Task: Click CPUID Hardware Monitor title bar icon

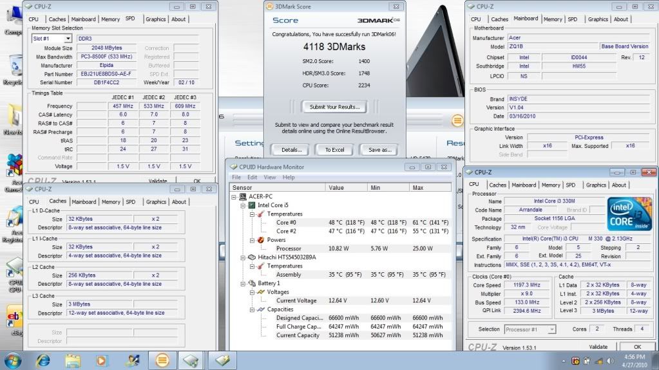Action: tap(234, 167)
